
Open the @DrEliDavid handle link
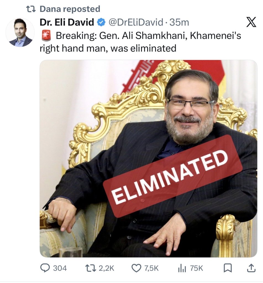point(136,22)
